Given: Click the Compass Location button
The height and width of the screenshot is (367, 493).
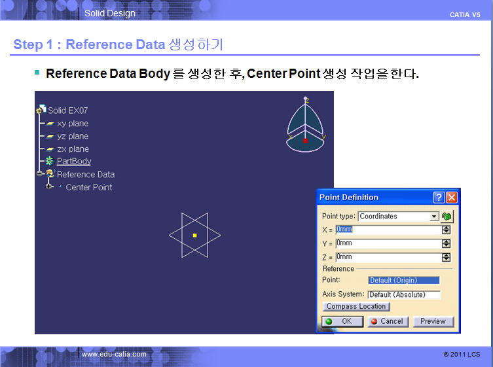Looking at the screenshot, I should pos(356,306).
